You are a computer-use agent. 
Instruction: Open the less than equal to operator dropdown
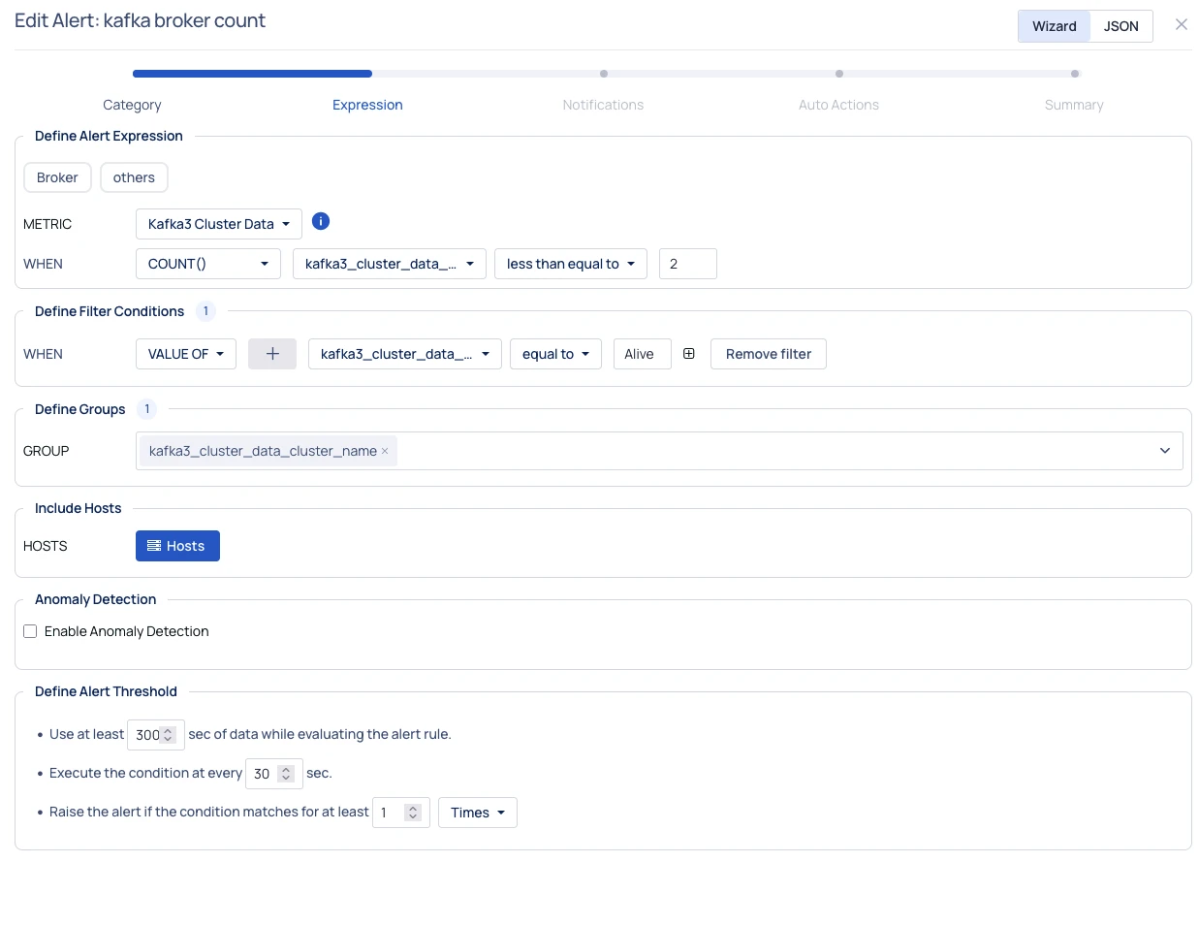click(570, 264)
